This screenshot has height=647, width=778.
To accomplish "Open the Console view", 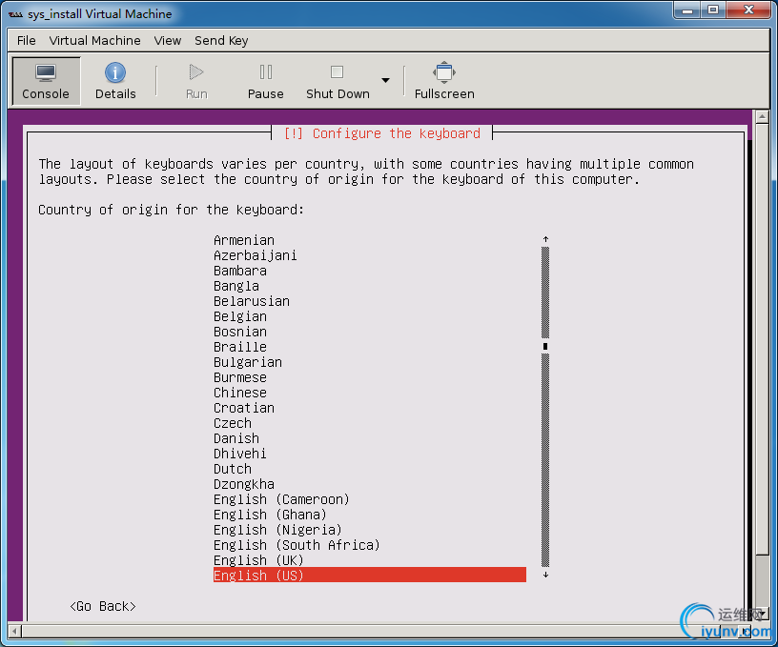I will click(x=46, y=81).
